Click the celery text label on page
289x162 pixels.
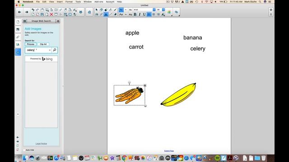198,49
